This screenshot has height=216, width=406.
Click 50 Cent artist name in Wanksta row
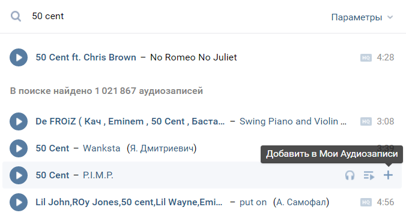pos(52,148)
